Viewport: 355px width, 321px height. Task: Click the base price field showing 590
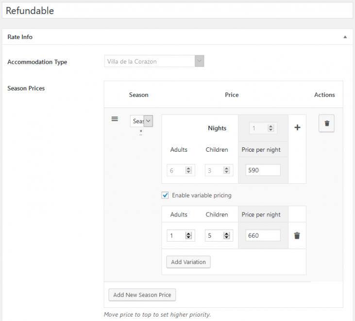click(x=263, y=170)
